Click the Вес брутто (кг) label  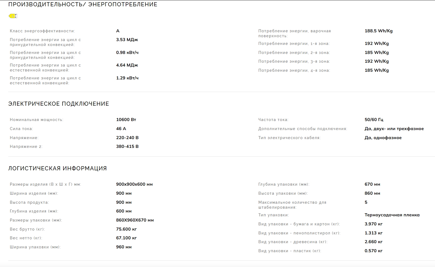tap(27, 229)
